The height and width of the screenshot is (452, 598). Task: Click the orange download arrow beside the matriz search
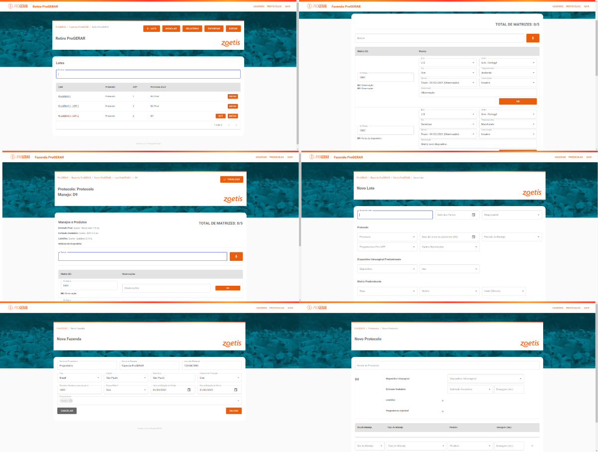pos(532,38)
